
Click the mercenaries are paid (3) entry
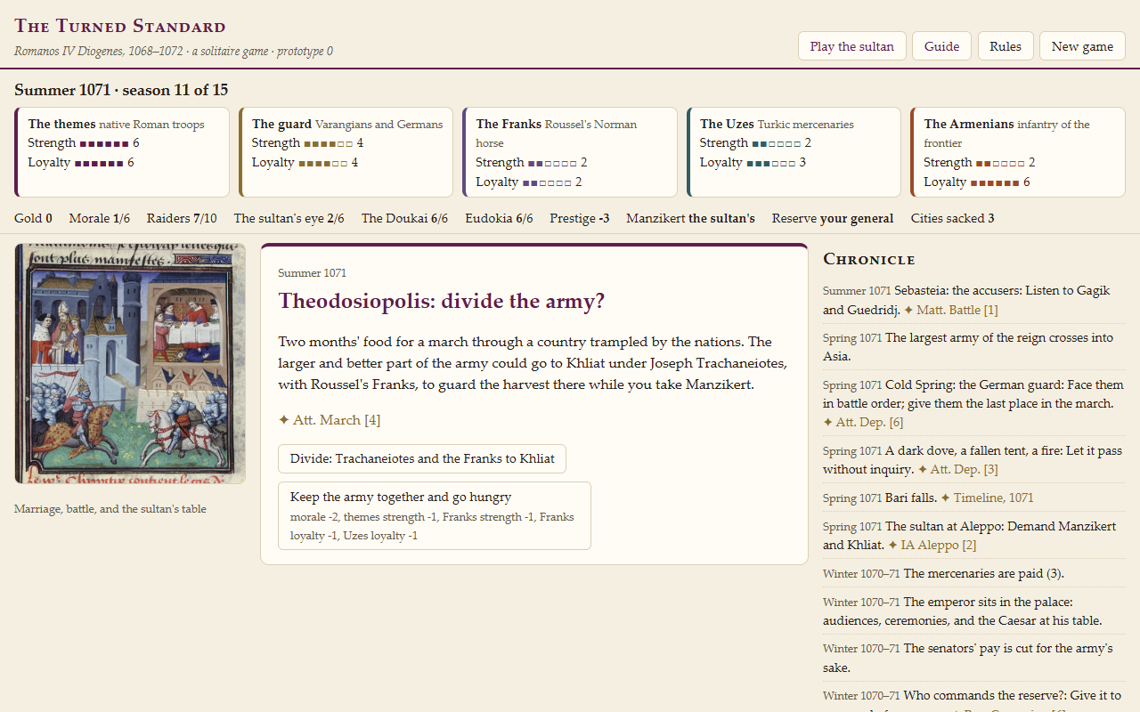(974, 573)
